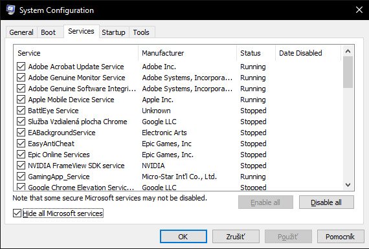Select the Apple Mobile Device Service name
This screenshot has width=369, height=249.
click(x=71, y=100)
